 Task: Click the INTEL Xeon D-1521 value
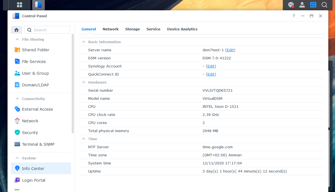click(x=220, y=106)
